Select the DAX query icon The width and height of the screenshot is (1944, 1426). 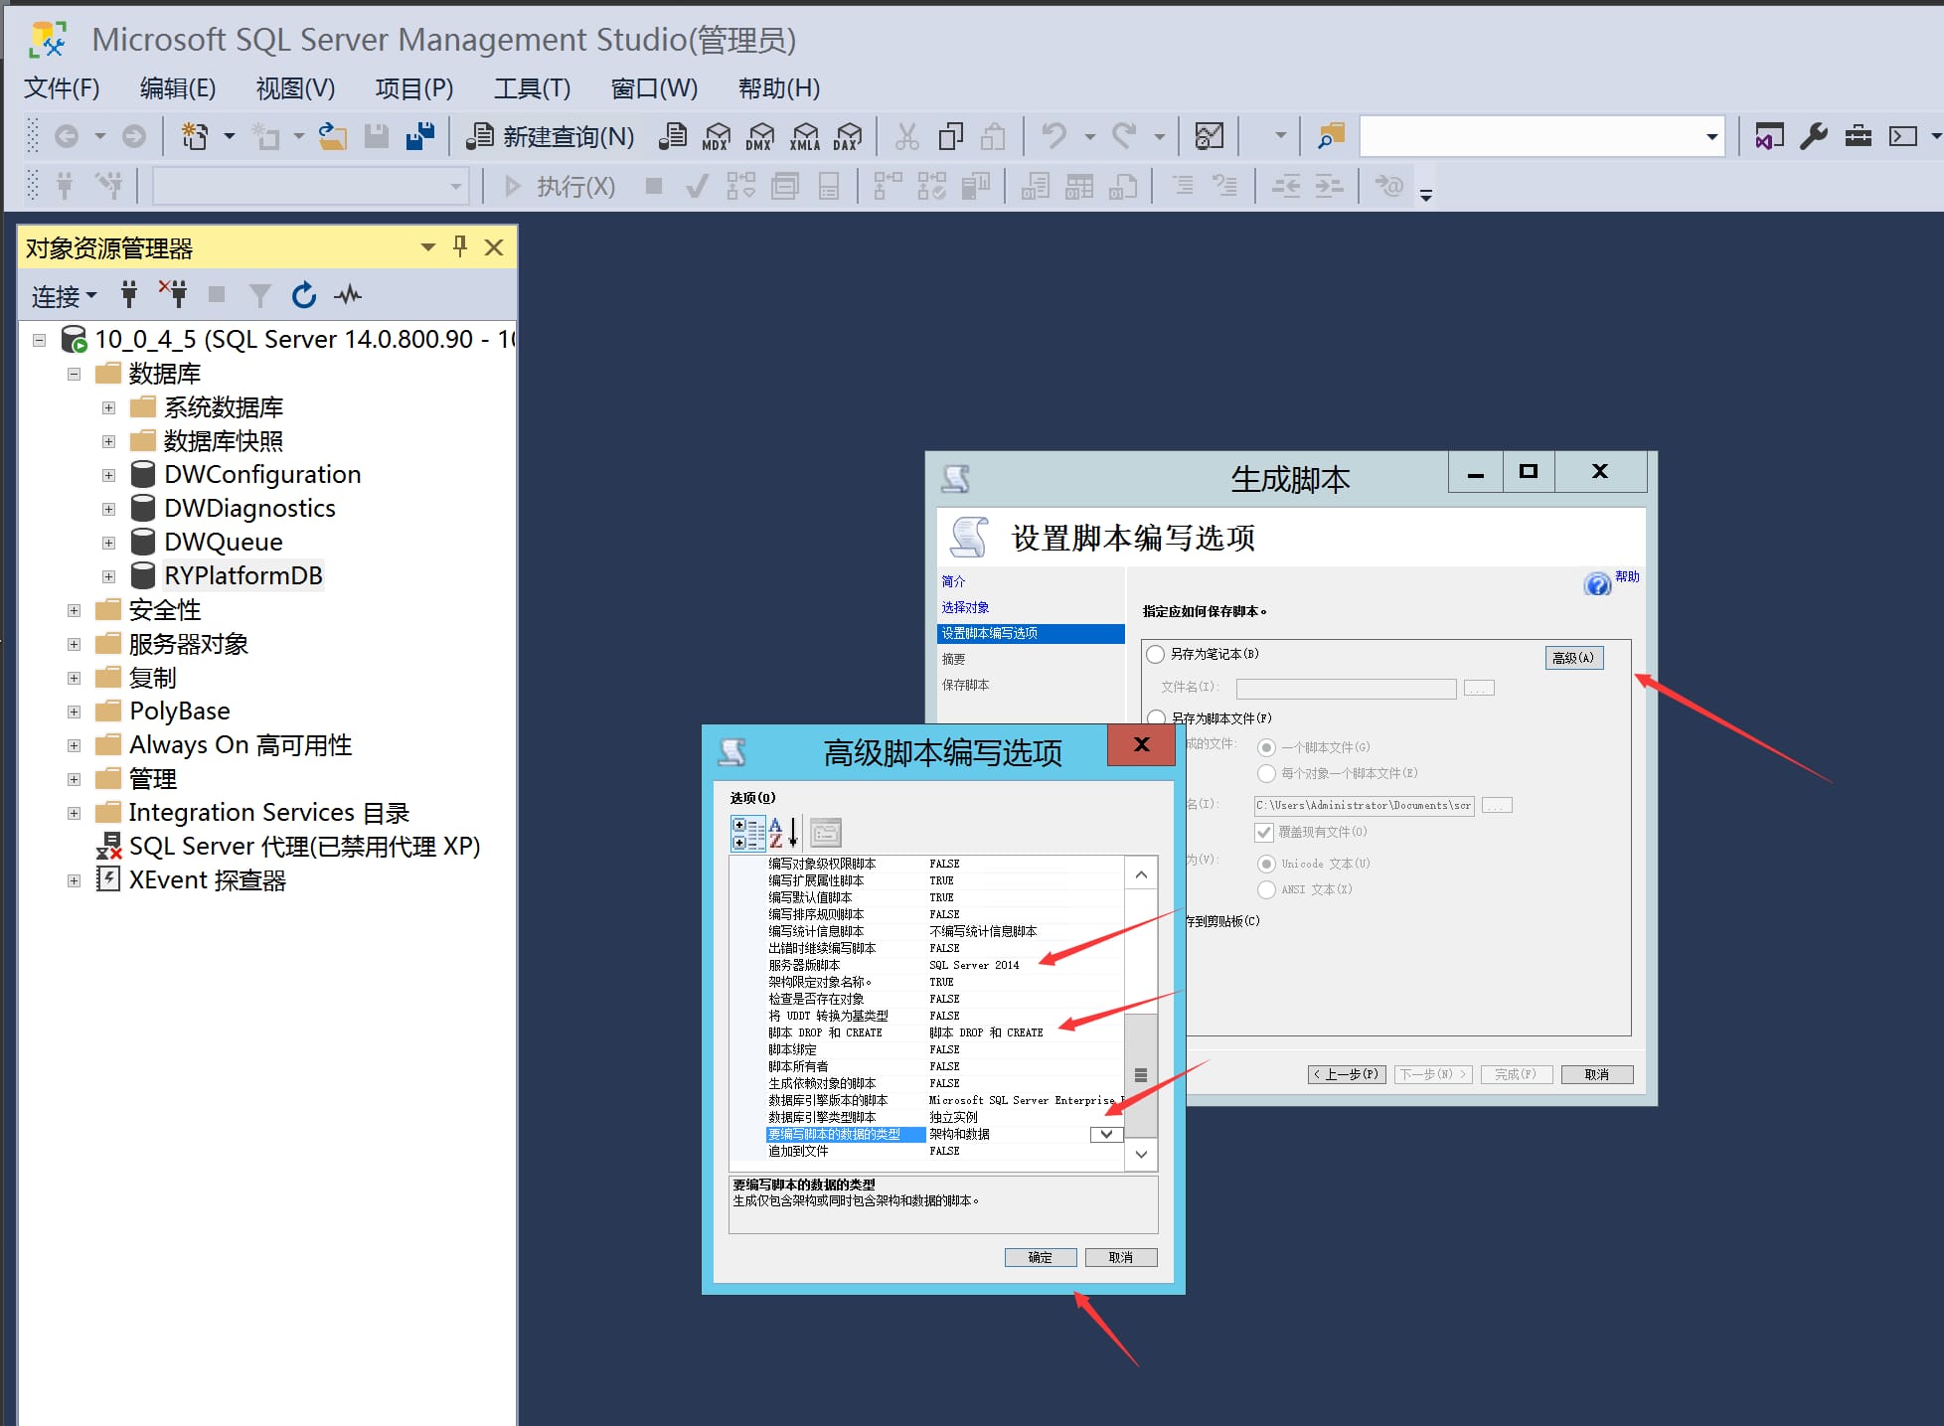(849, 136)
